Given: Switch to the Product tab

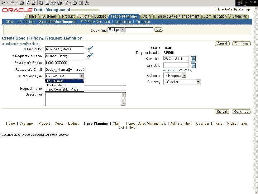Looking at the screenshot, I should [68, 16].
